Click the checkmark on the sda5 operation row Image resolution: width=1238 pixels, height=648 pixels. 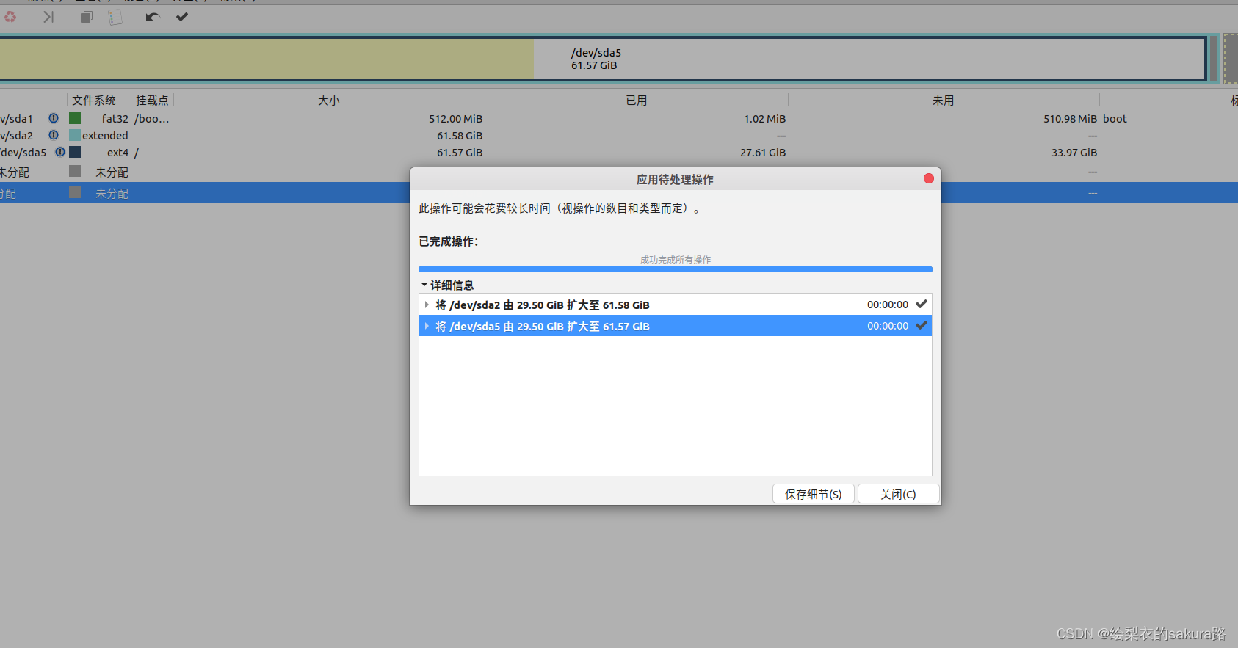pos(922,325)
